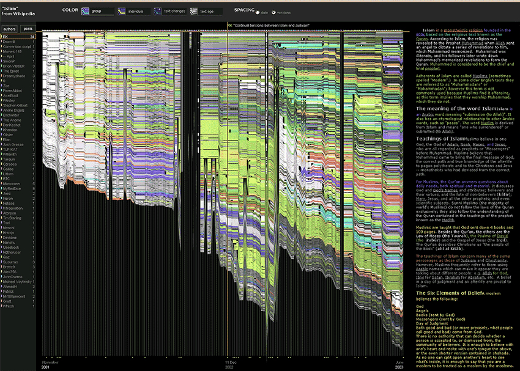Open the Muhammad hyperlink in the article
Viewport: 520px width, 371px height.
click(x=472, y=43)
